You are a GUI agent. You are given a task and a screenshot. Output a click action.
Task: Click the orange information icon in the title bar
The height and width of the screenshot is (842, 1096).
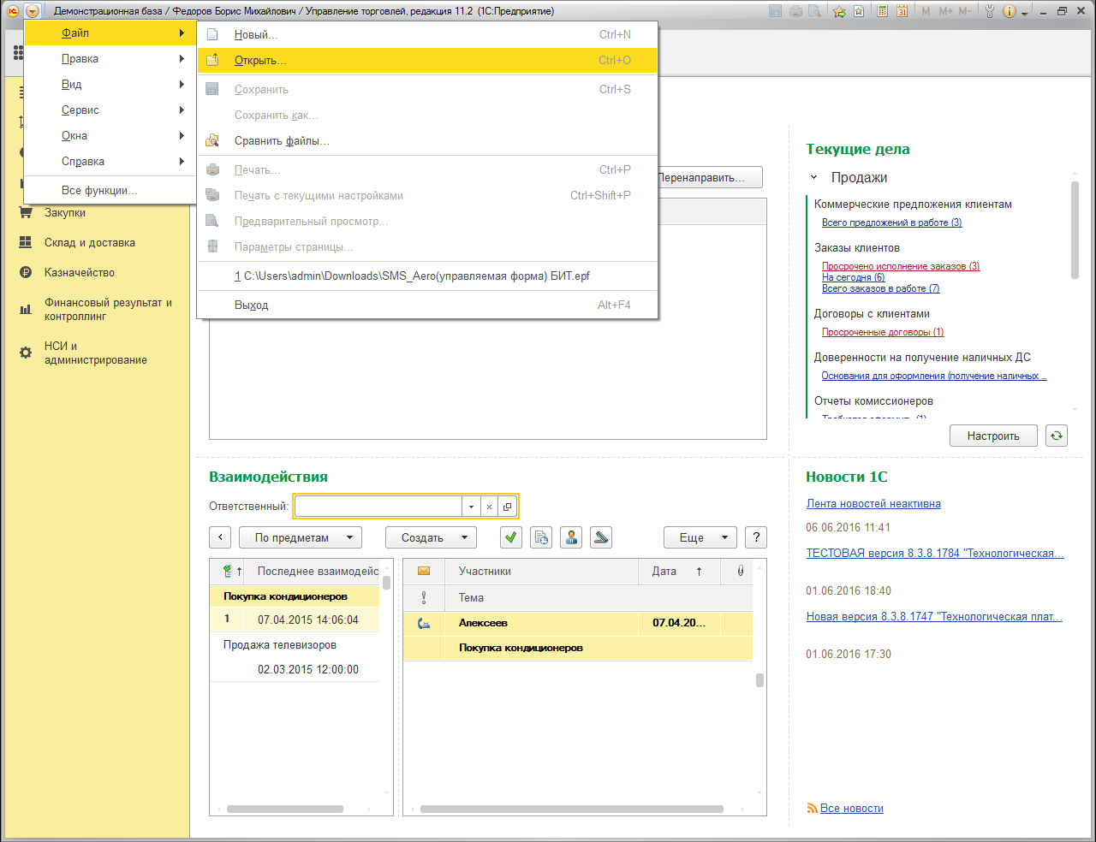1009,11
